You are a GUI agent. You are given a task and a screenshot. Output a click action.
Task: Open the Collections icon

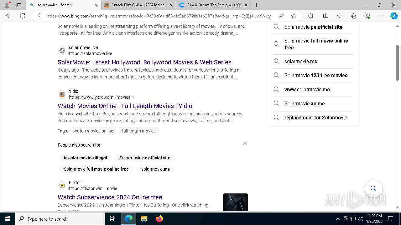pyautogui.click(x=353, y=16)
